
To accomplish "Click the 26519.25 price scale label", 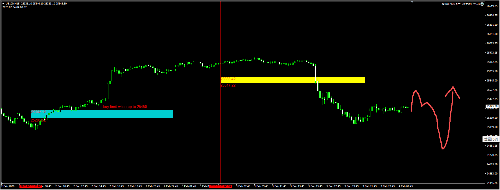I will click(x=492, y=6).
